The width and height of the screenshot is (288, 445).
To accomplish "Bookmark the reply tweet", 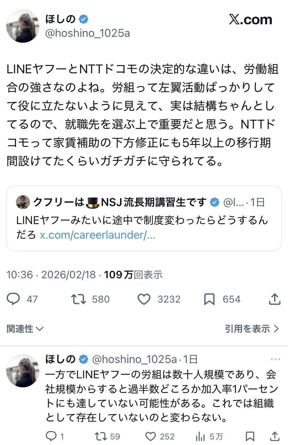I will click(x=250, y=436).
